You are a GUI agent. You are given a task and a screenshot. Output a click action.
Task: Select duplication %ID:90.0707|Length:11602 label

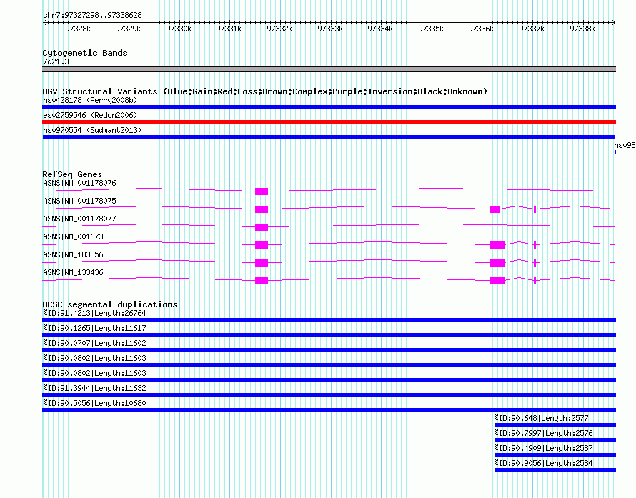click(x=94, y=344)
